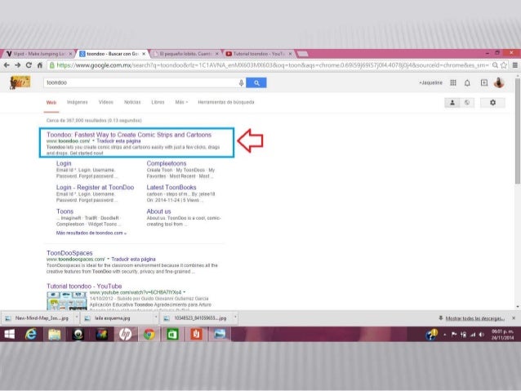Activate voice search microphone icon
The width and height of the screenshot is (521, 391).
pos(241,82)
